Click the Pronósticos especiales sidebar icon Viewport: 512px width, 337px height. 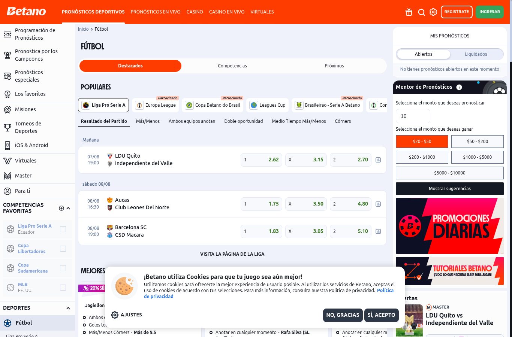click(x=7, y=76)
